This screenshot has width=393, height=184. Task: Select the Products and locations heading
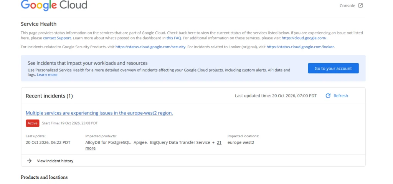click(44, 177)
